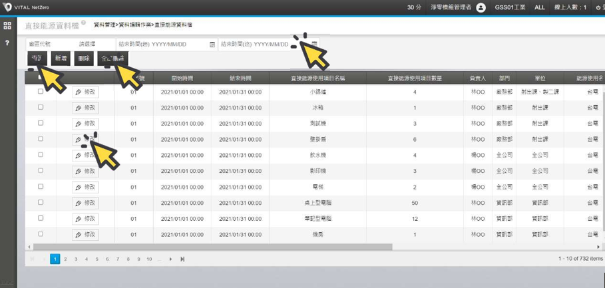Go to page 2 in pagination
The image size is (605, 288).
65,259
